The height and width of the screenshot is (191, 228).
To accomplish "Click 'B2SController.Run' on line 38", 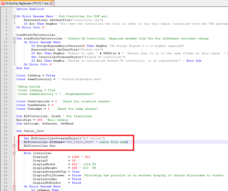I will point(39,146).
